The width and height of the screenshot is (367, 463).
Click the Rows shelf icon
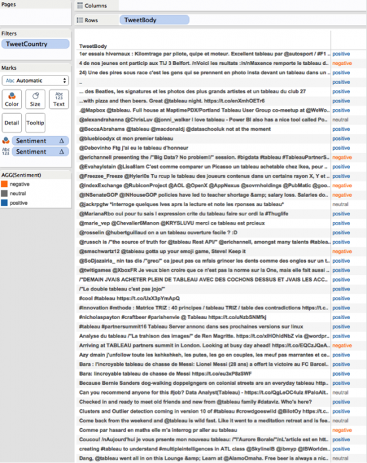pos(79,20)
